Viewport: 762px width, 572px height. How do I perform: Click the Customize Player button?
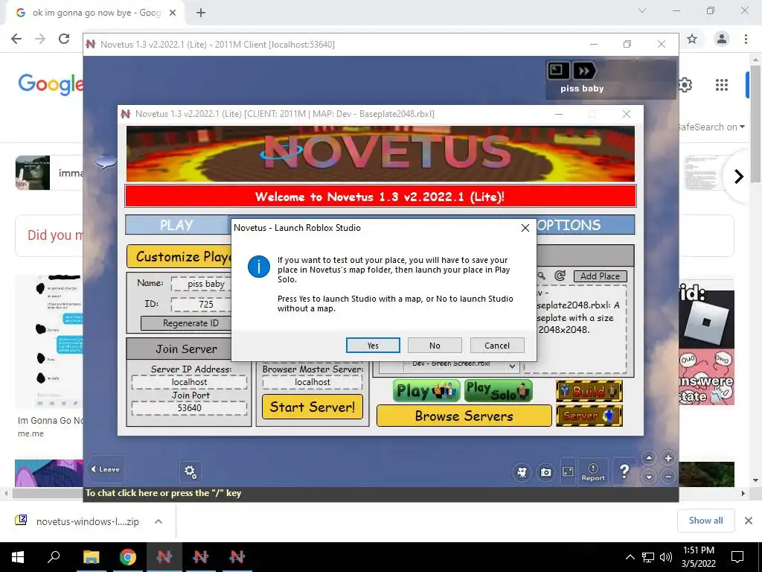click(x=179, y=256)
